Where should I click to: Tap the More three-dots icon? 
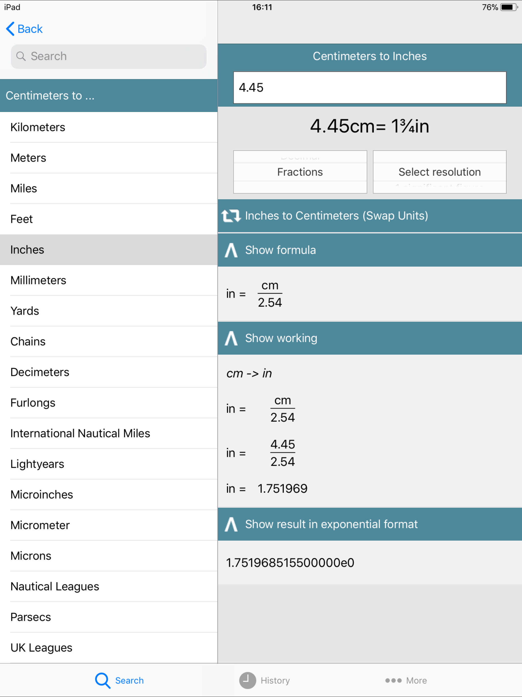click(x=393, y=680)
